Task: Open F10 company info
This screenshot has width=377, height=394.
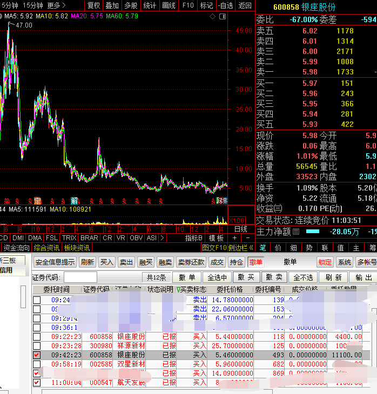Action: [x=188, y=5]
